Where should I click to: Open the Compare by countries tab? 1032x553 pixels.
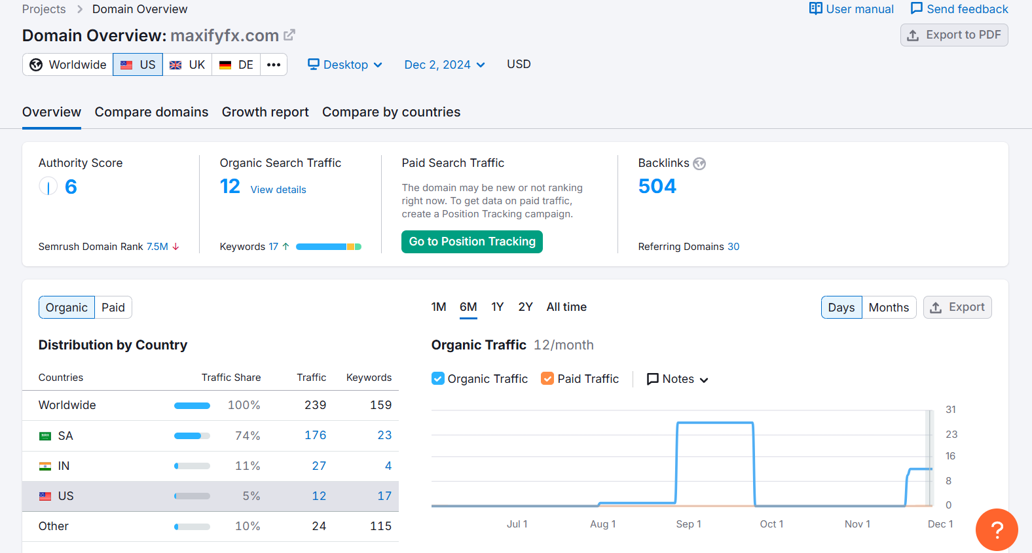point(391,112)
